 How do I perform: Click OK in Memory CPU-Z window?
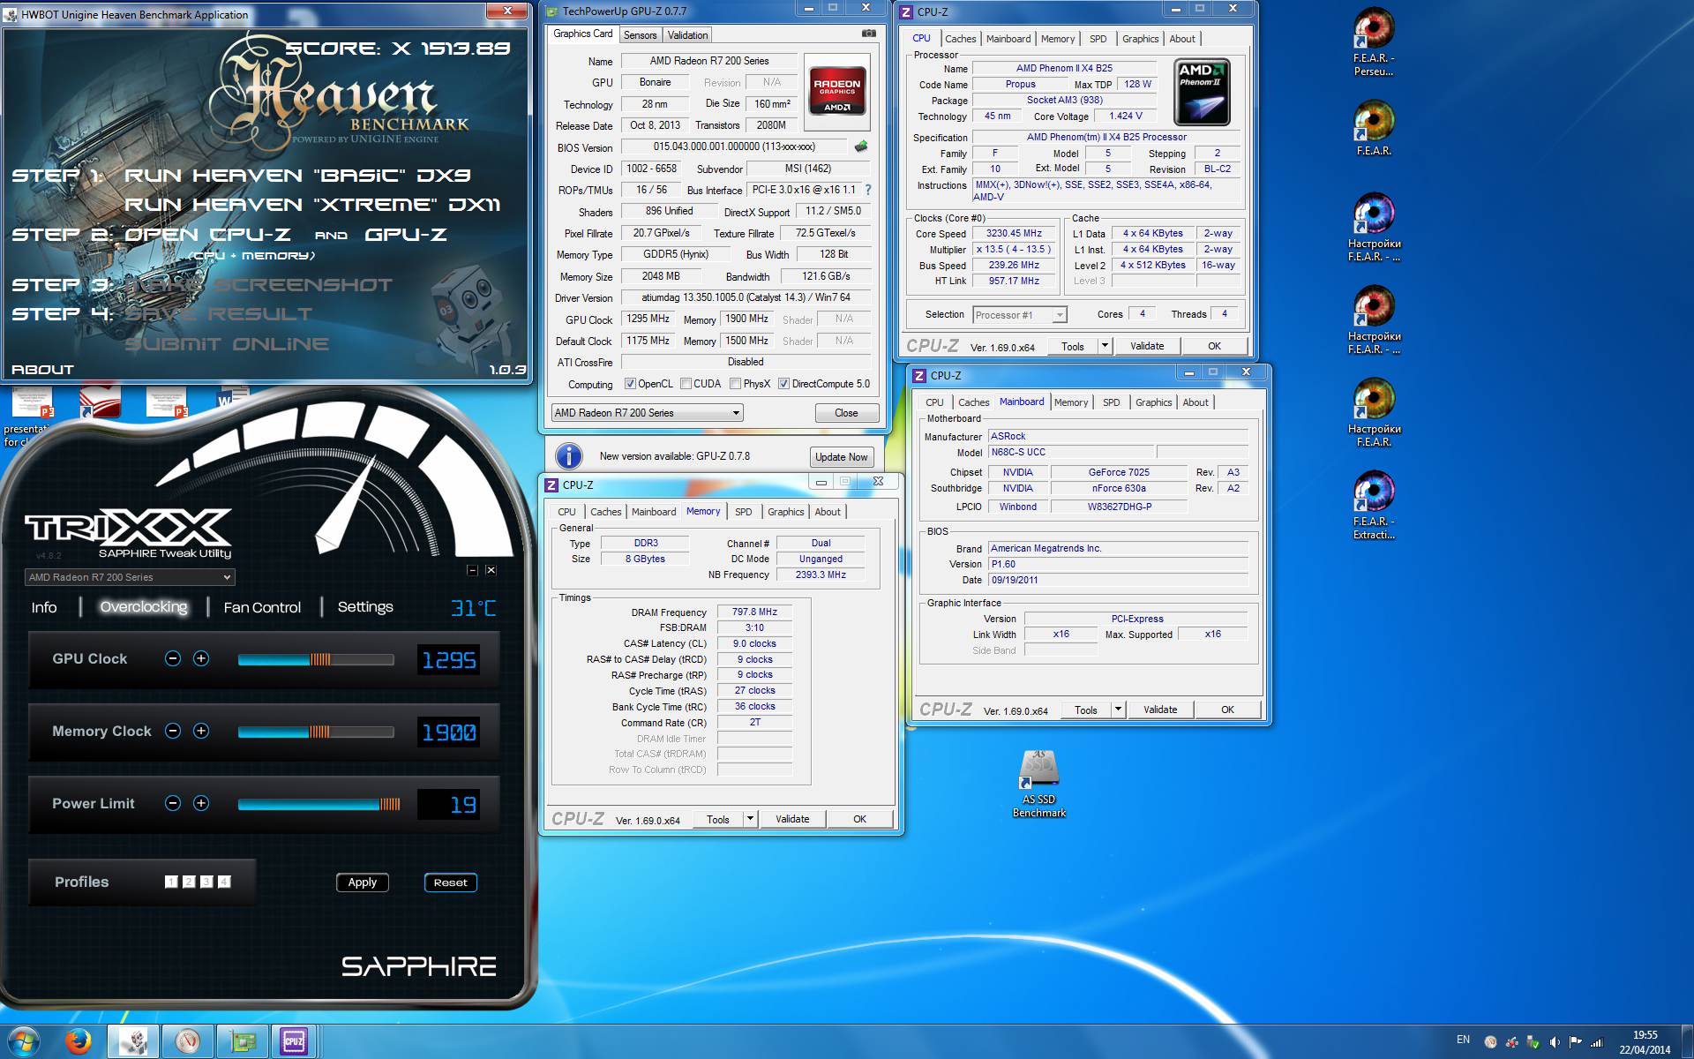(859, 819)
